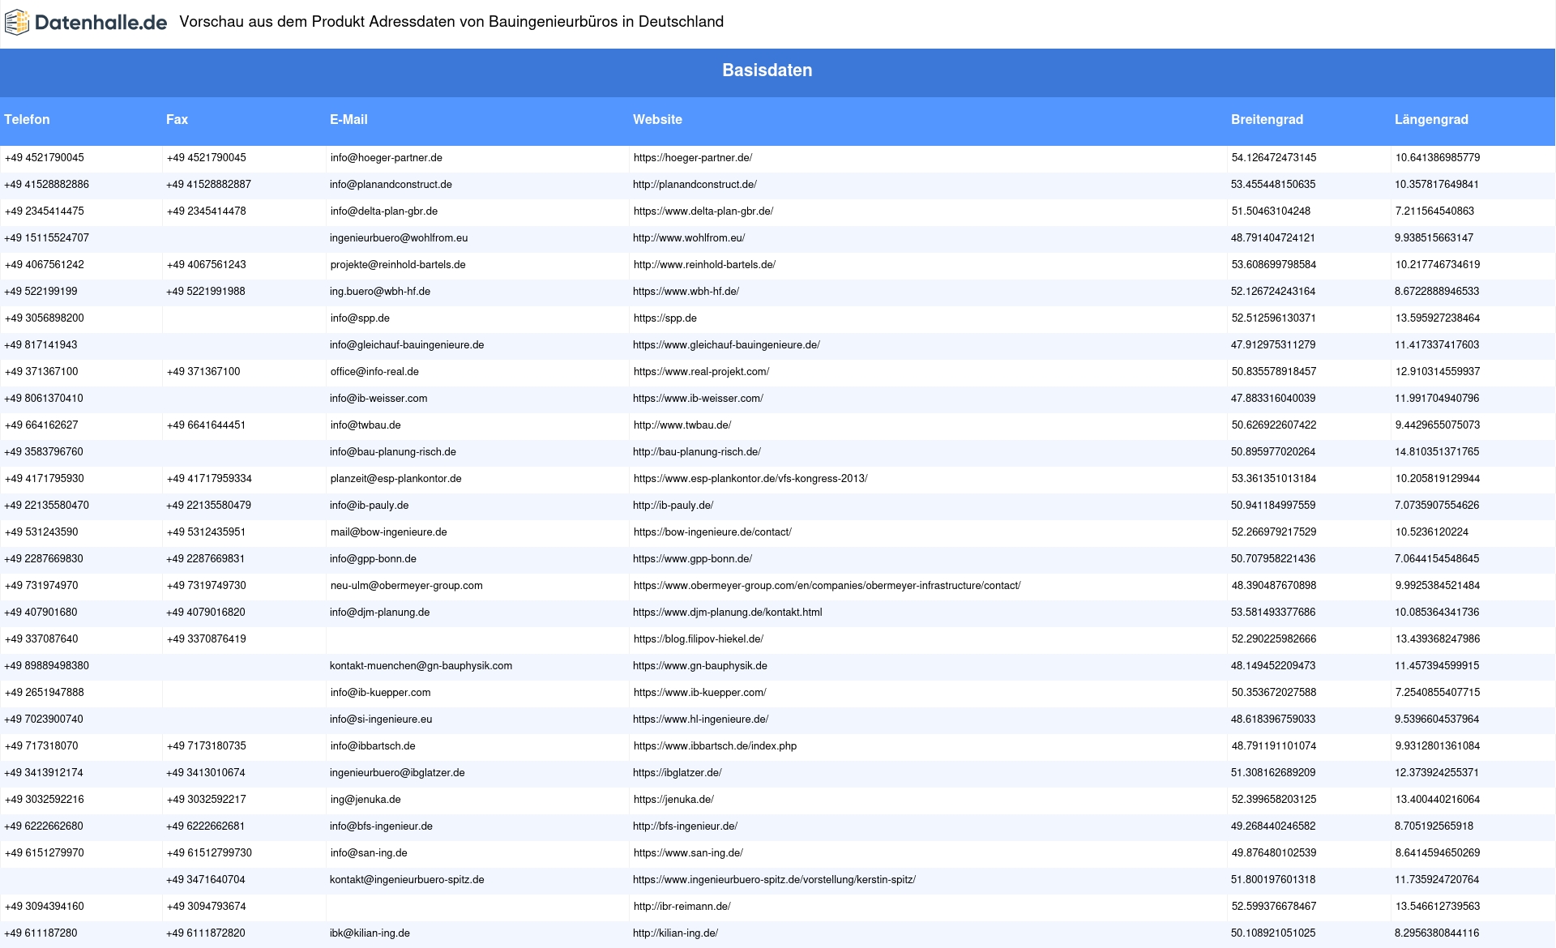Click website https://www.gleichauf-bauingenieure.de/

point(726,345)
